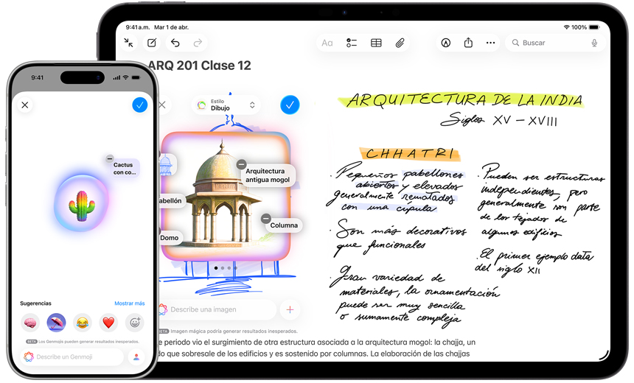This screenshot has height=383, width=634.
Task: Insert a checklist using the toolbar icon
Action: point(352,43)
